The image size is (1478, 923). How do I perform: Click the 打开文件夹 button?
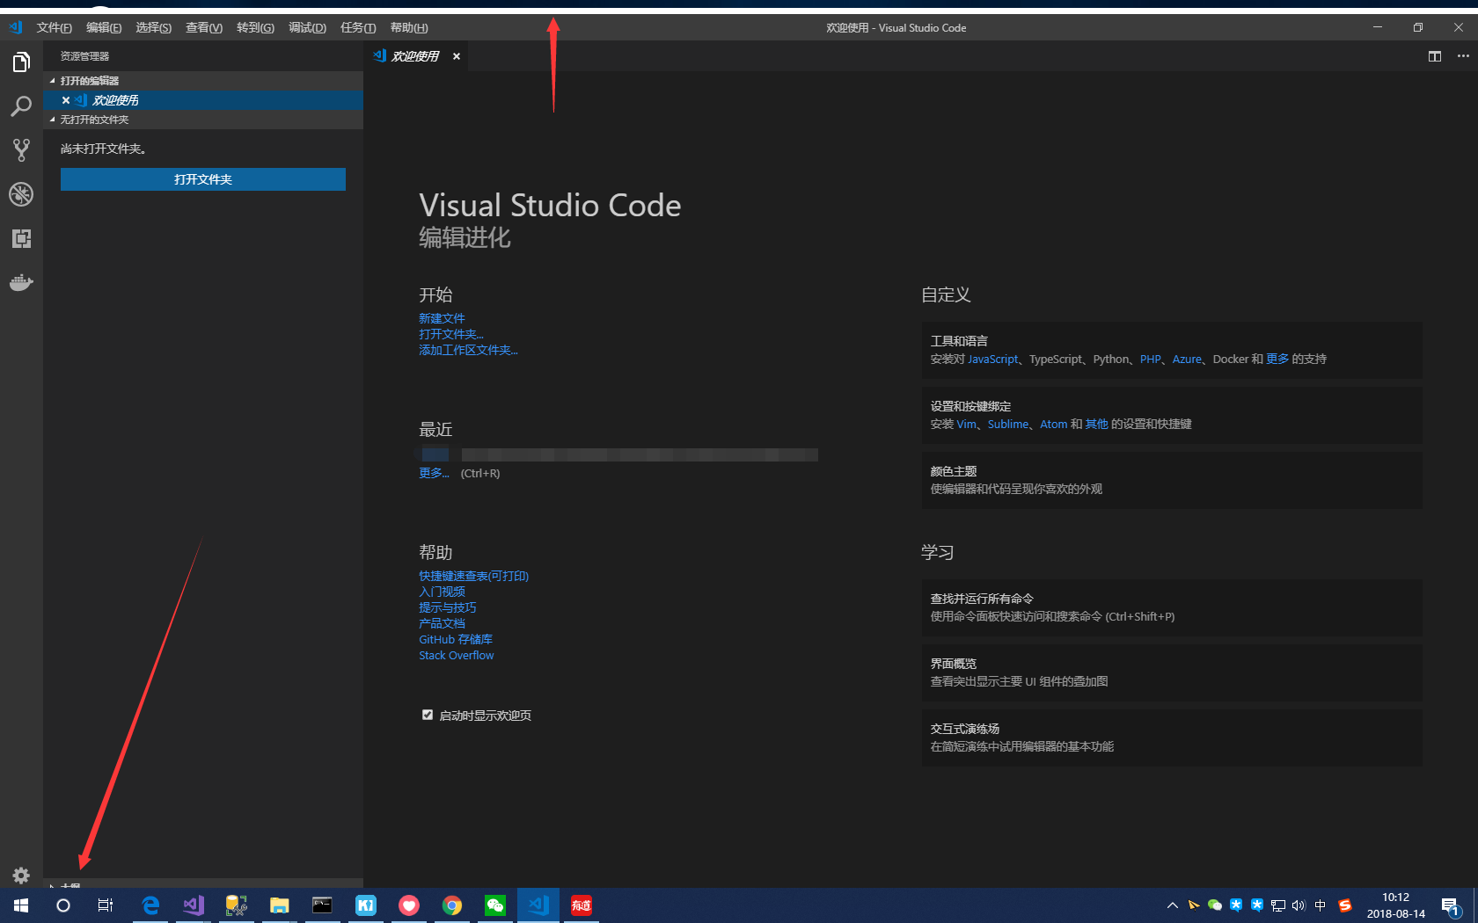tap(203, 179)
